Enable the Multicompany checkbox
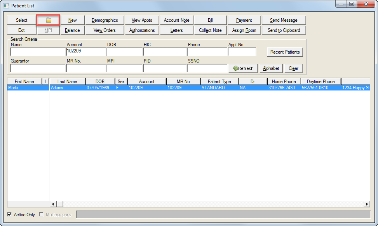The image size is (378, 226). tap(41, 214)
